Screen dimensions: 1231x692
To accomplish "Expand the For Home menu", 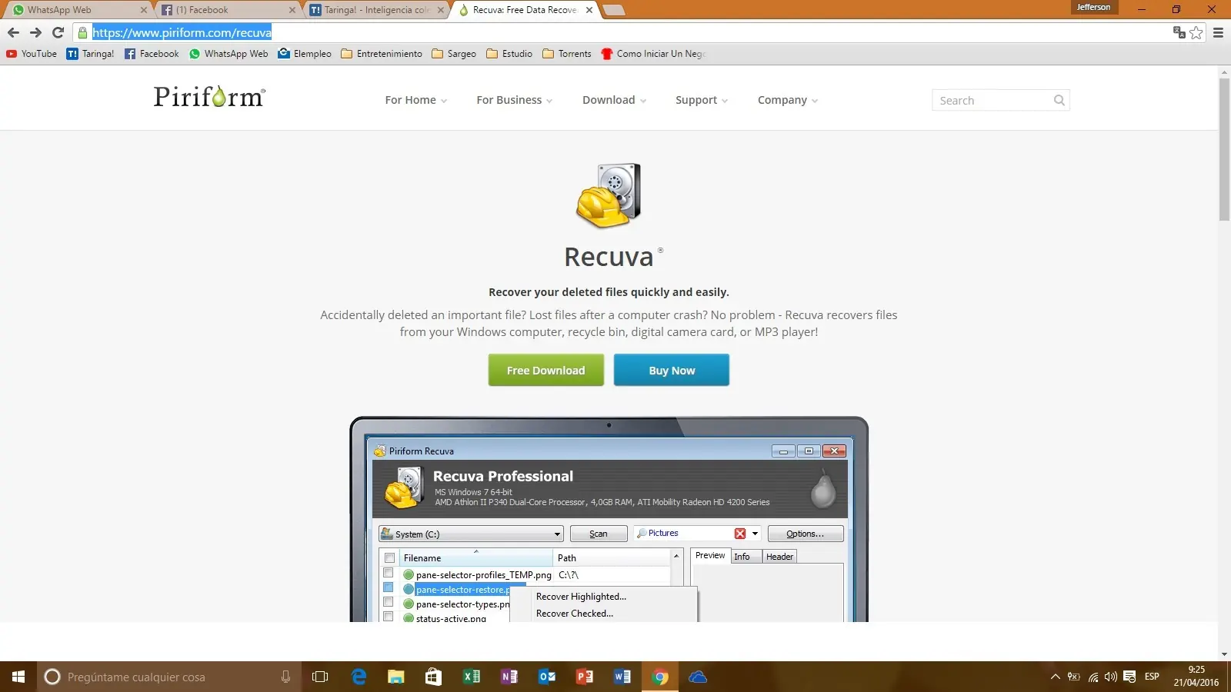I will pyautogui.click(x=416, y=100).
